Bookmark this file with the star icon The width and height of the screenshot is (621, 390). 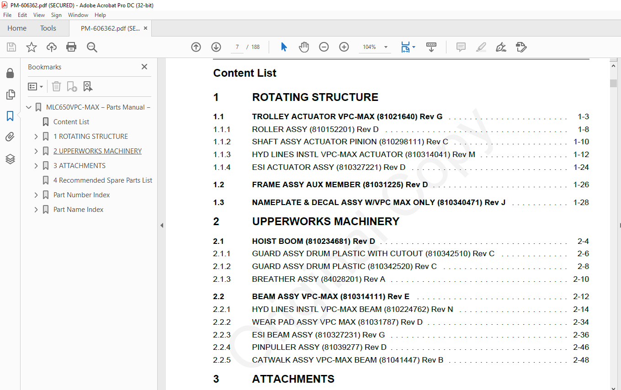(x=31, y=47)
